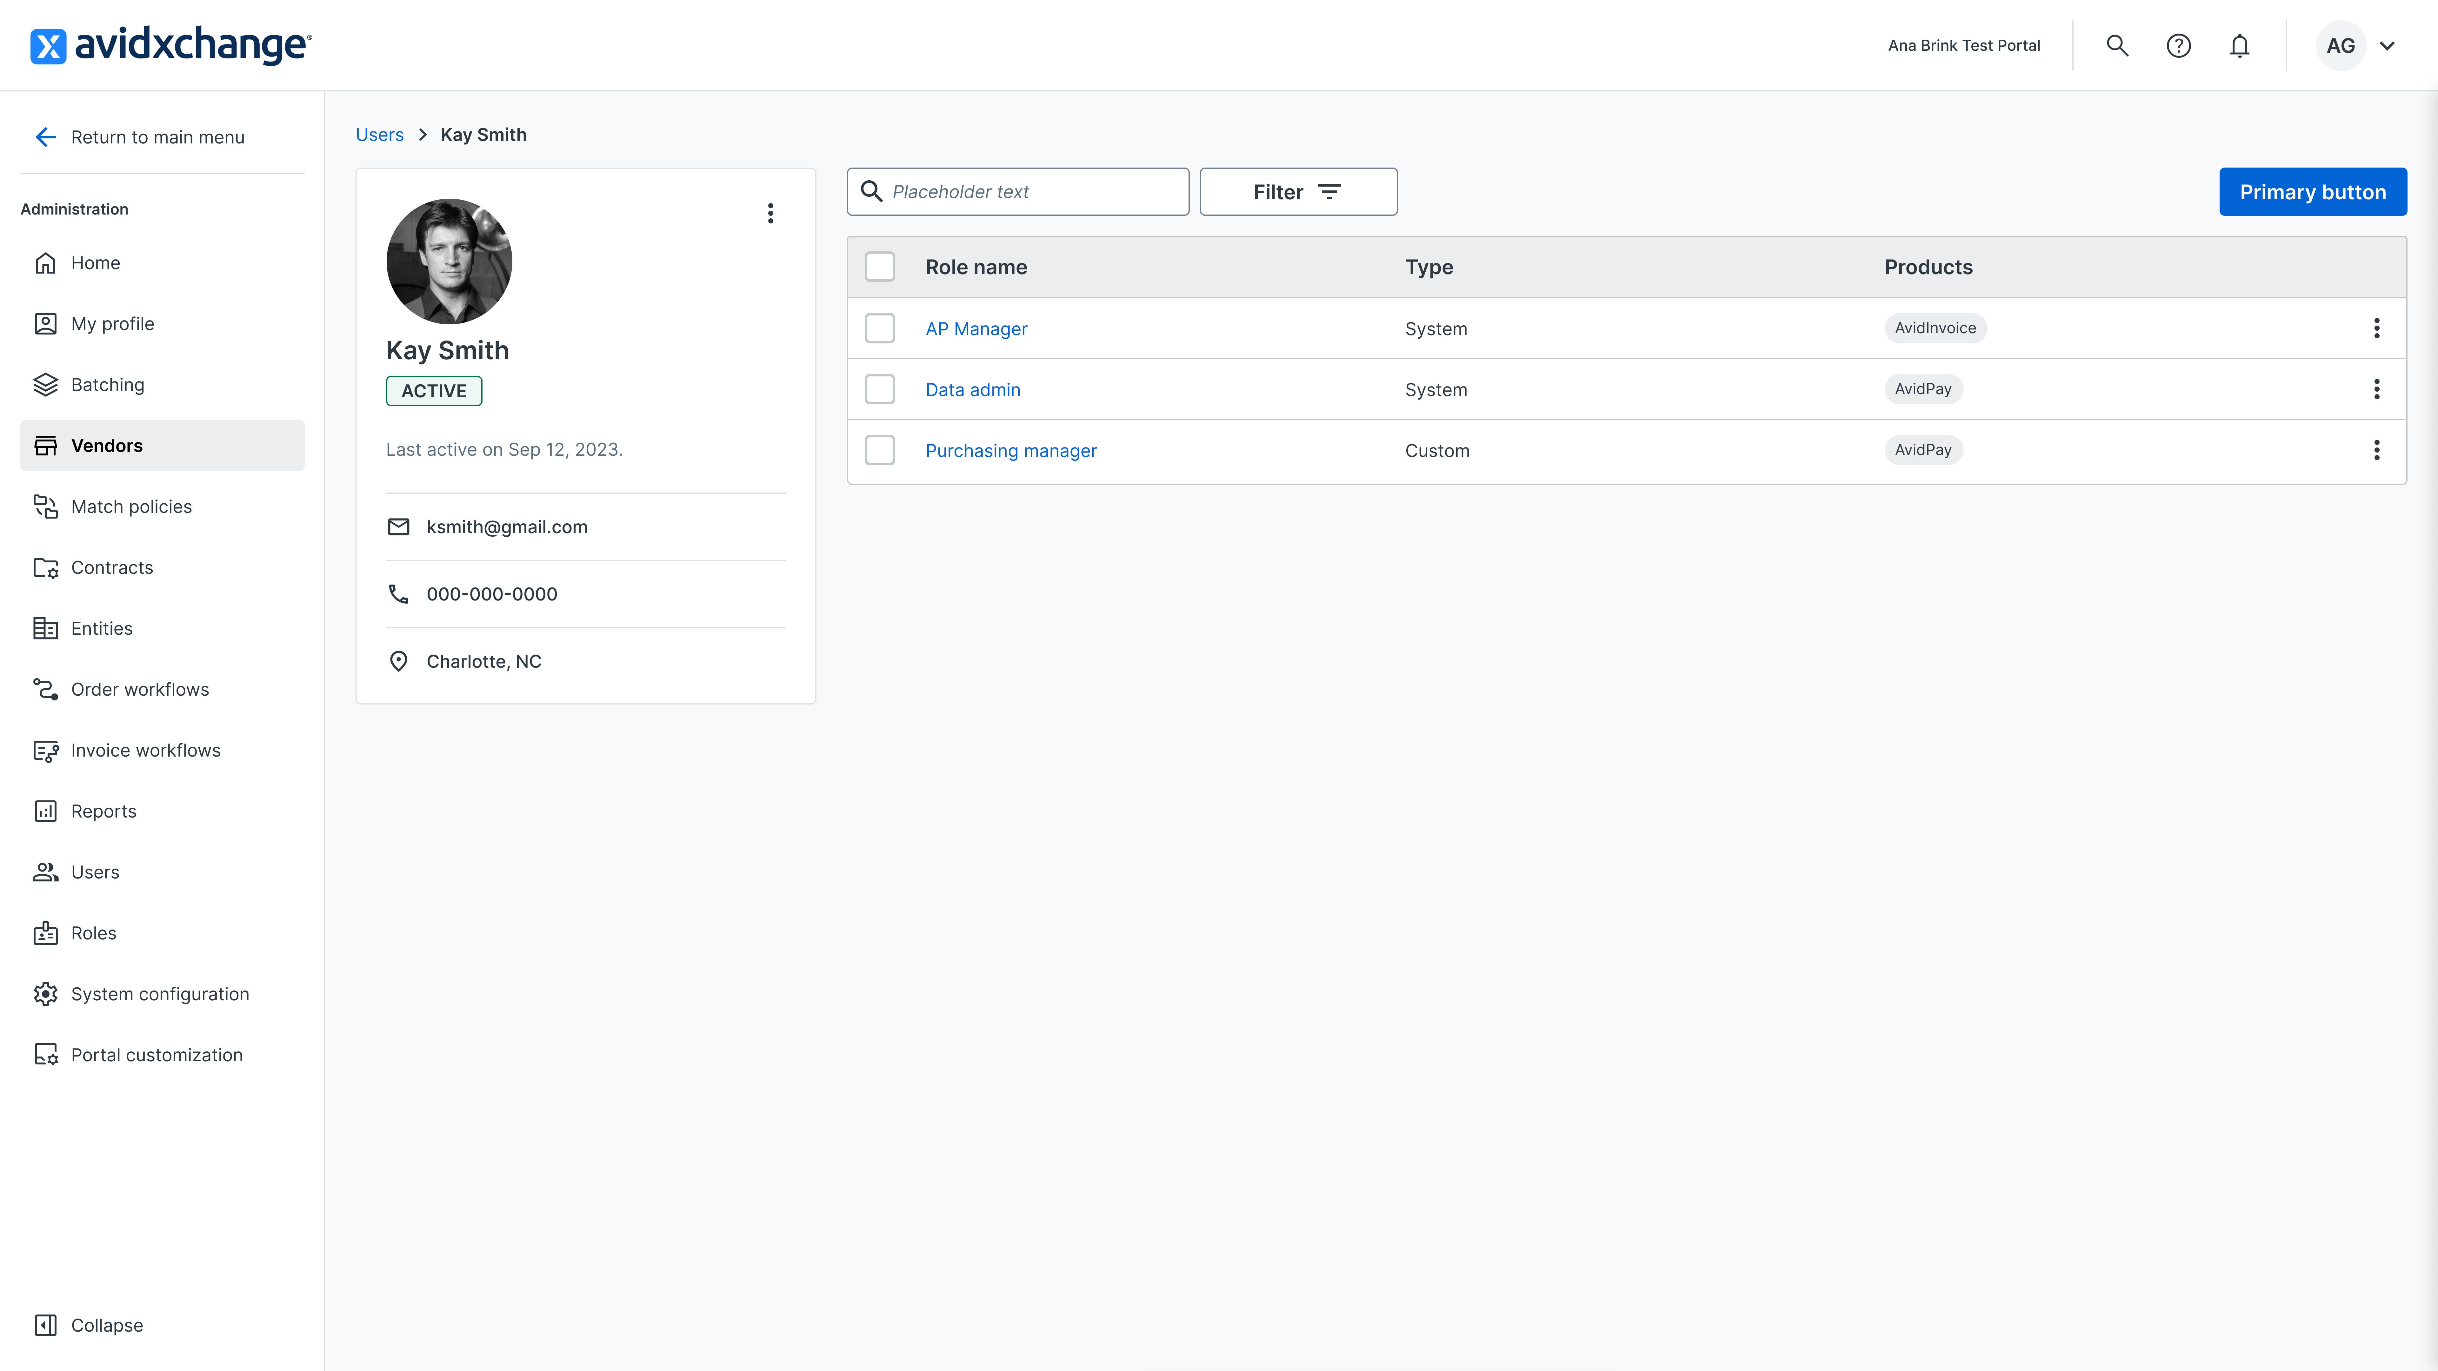This screenshot has height=1371, width=2438.
Task: Click the Contracts folder icon
Action: pyautogui.click(x=45, y=568)
